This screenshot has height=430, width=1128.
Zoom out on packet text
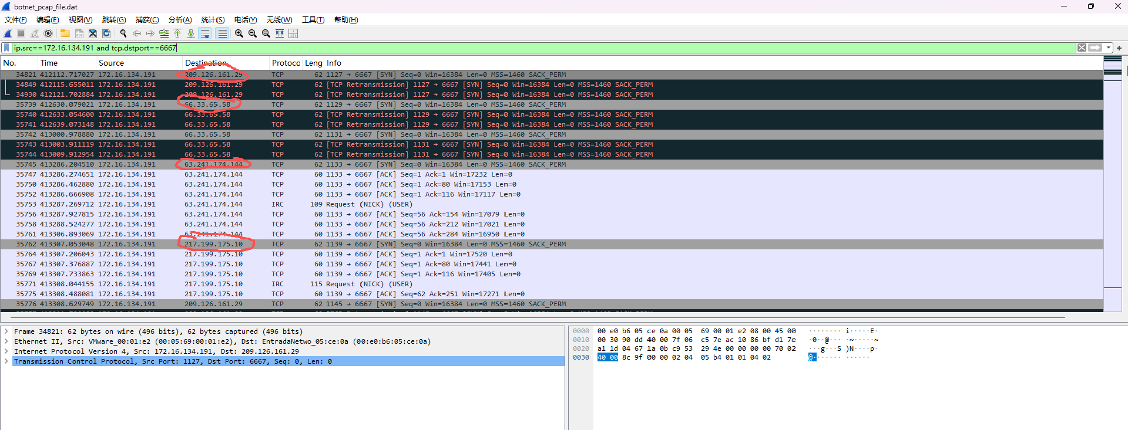[253, 33]
